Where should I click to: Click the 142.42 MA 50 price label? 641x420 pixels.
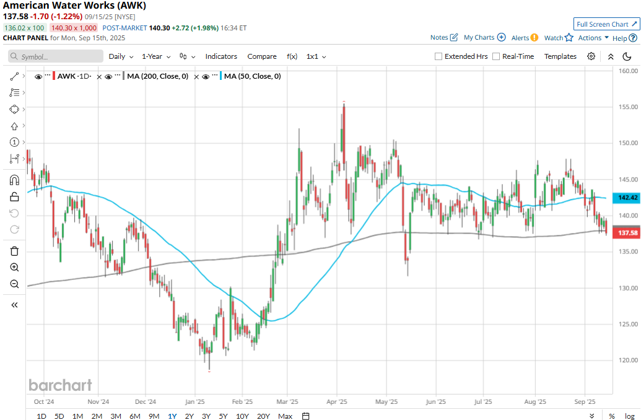click(627, 198)
